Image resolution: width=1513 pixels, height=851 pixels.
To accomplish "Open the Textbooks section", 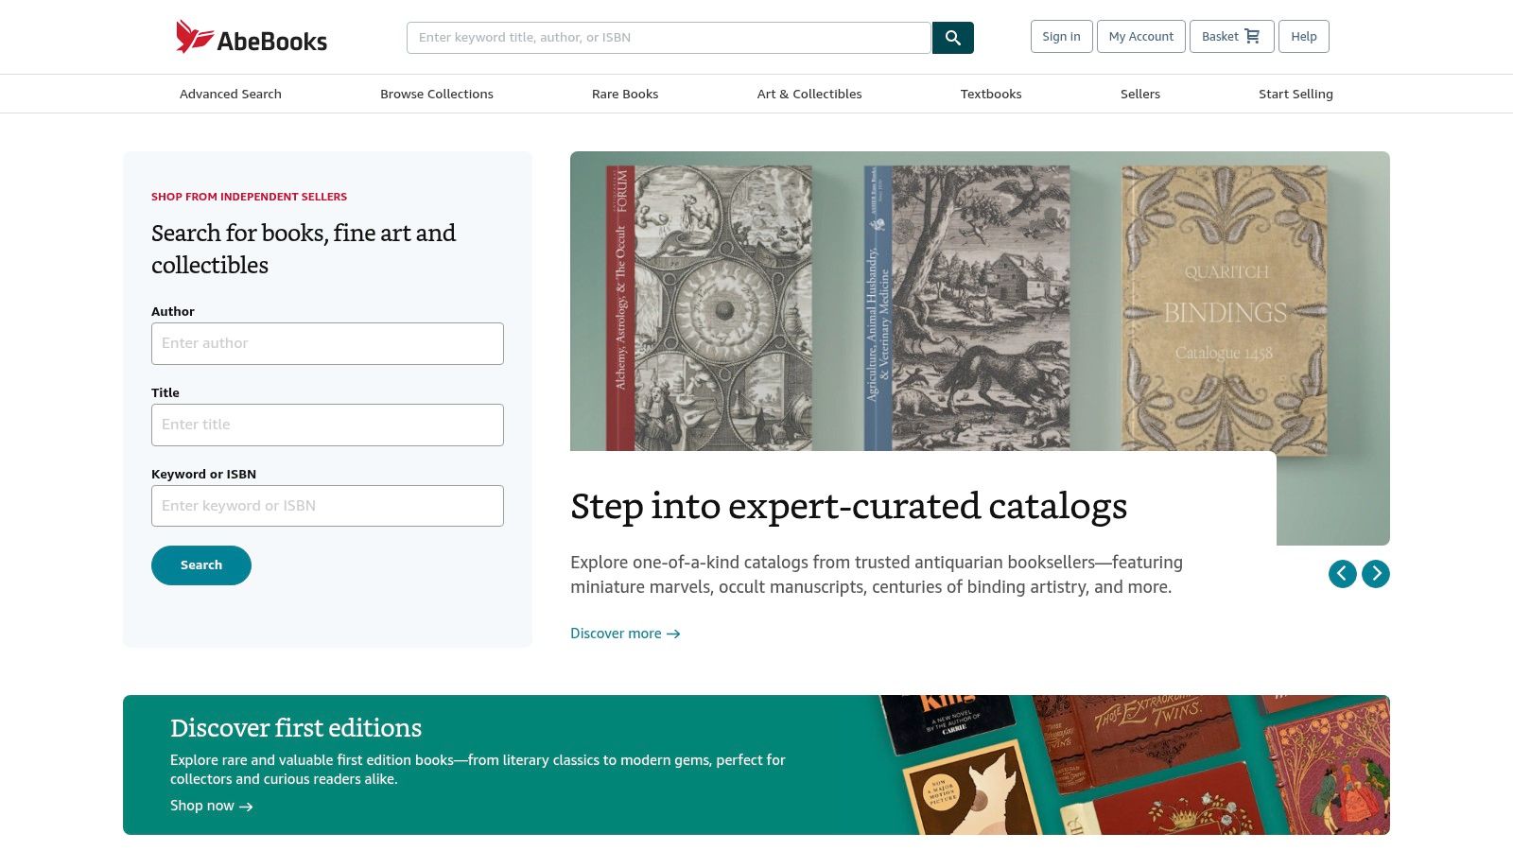I will coord(991,94).
